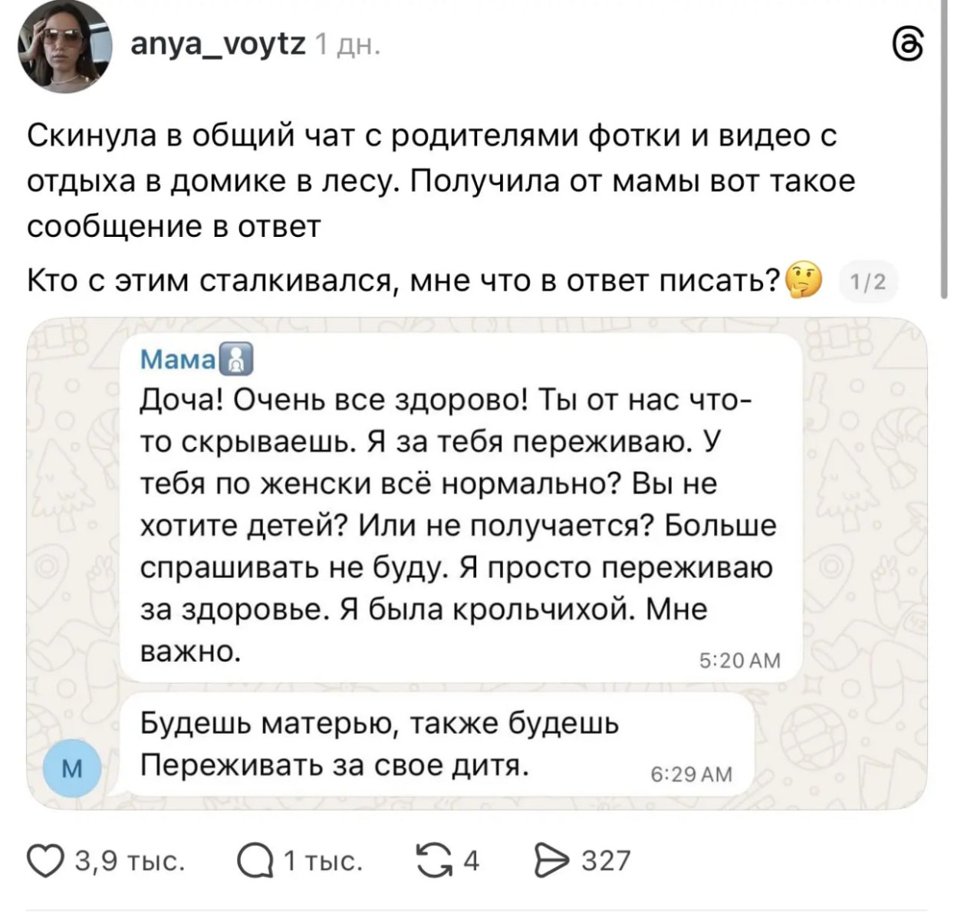The width and height of the screenshot is (954, 920).
Task: Open the anya_voytz username link
Action: (x=218, y=45)
